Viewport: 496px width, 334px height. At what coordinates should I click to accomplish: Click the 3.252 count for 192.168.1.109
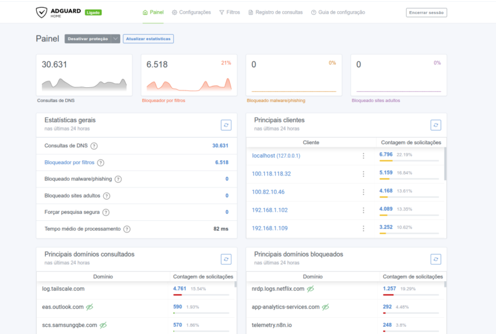[x=386, y=227]
